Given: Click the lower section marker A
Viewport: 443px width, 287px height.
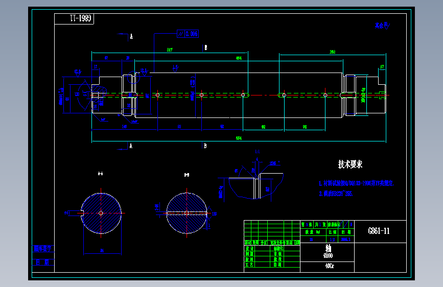Looking at the screenshot, I should (131, 146).
